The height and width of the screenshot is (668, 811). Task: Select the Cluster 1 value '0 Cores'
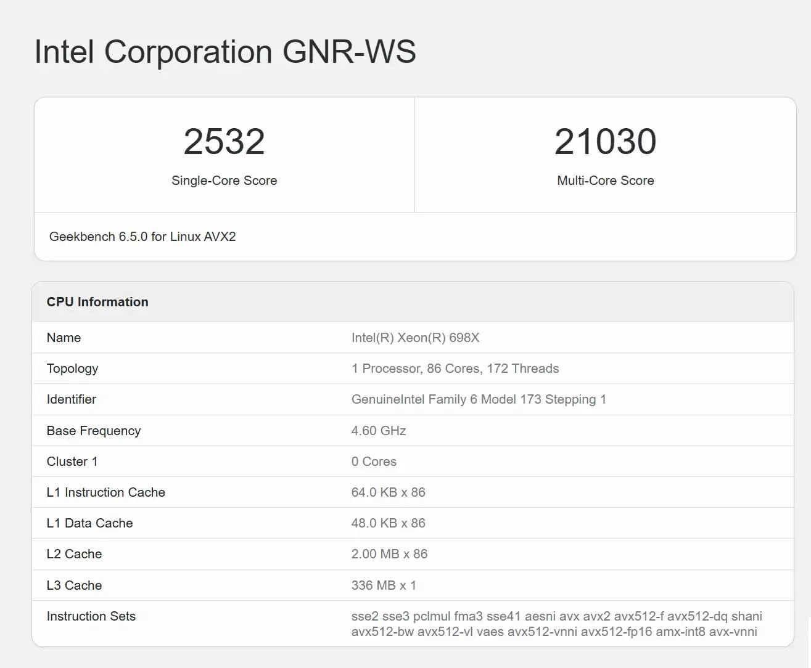374,462
